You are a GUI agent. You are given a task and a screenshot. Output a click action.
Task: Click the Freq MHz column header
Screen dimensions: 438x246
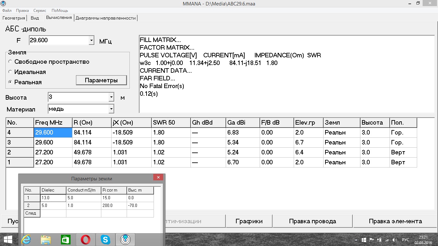coord(53,123)
